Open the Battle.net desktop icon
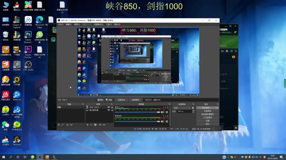Screen dimensions: 286x160 click(x=17, y=96)
